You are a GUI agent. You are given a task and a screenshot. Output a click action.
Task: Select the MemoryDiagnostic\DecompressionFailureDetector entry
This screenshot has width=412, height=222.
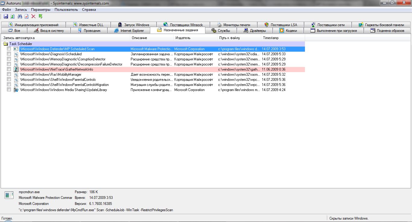pos(71,64)
